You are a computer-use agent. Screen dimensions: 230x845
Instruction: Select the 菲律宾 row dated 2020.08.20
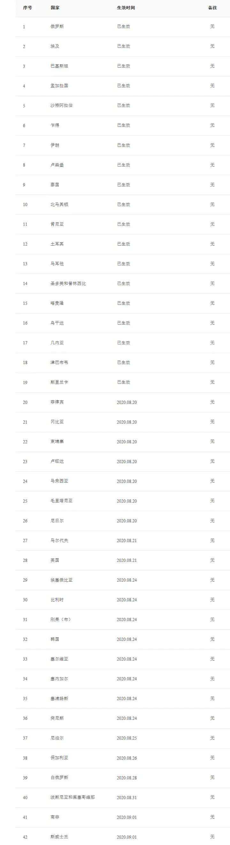pos(122,402)
